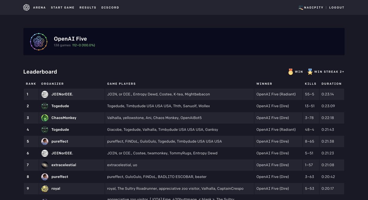Click kills value 3–78

point(309,118)
